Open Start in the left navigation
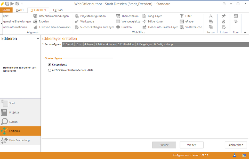The image size is (249, 159). pos(20,103)
